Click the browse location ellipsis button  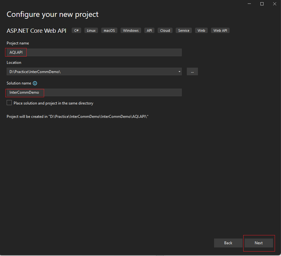192,72
